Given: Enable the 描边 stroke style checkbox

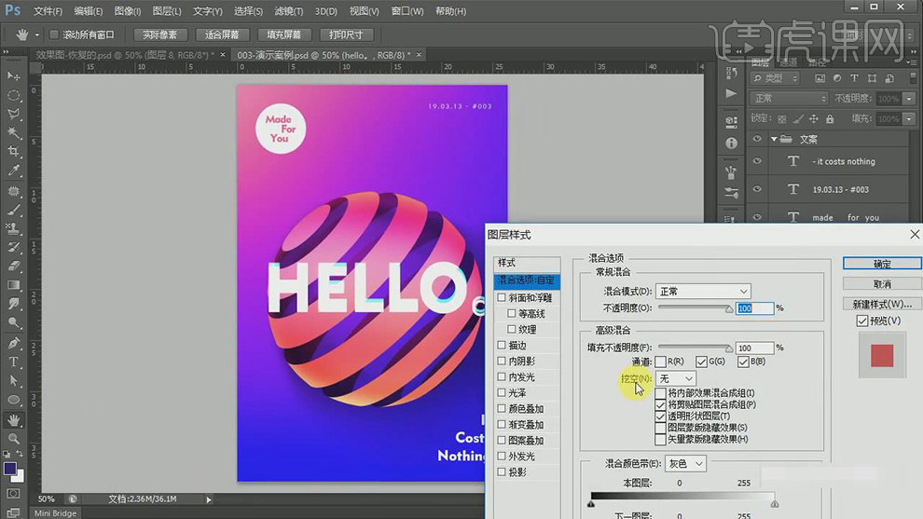Looking at the screenshot, I should pyautogui.click(x=503, y=345).
